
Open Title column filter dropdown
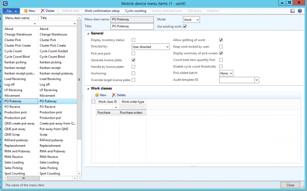[74, 24]
